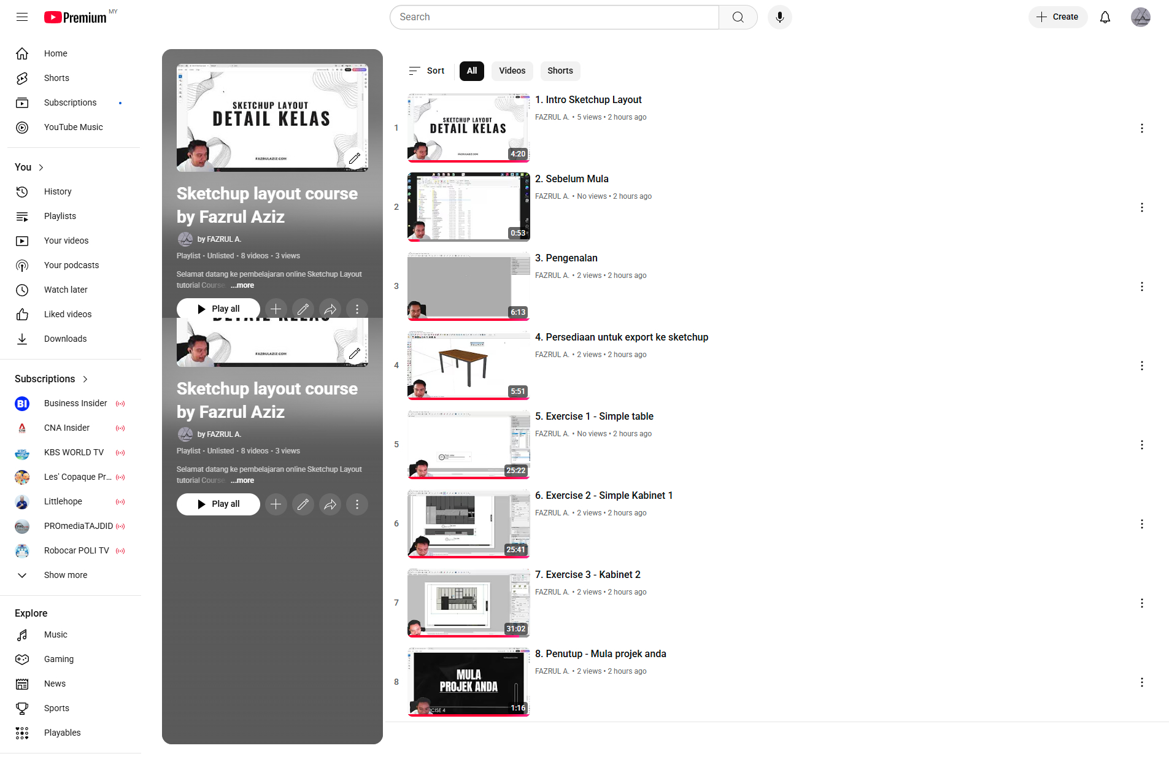Open the video titled 4. Persediaan untuk export ke sketchup

[x=621, y=337]
